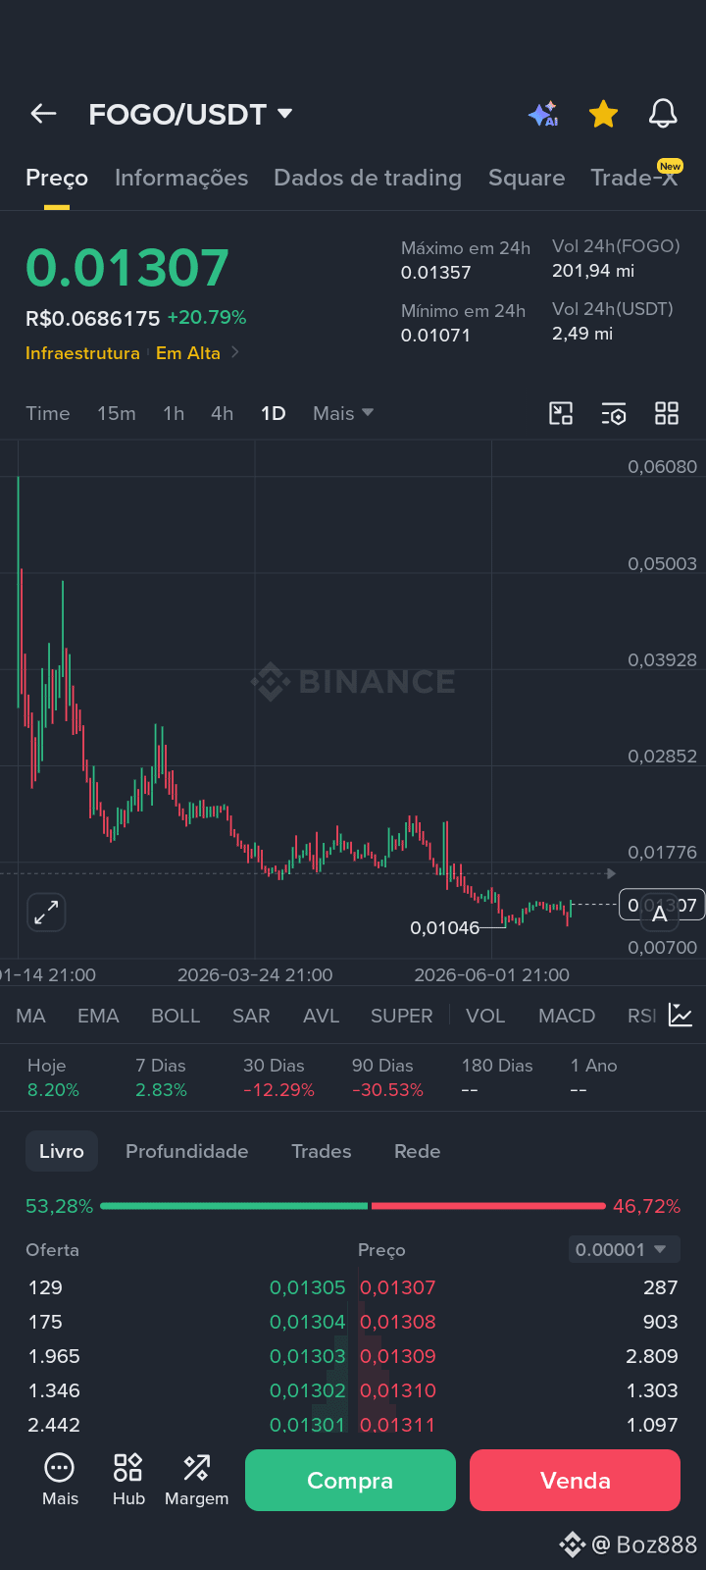This screenshot has width=706, height=1570.
Task: Open the Trade-X tab
Action: point(634,178)
